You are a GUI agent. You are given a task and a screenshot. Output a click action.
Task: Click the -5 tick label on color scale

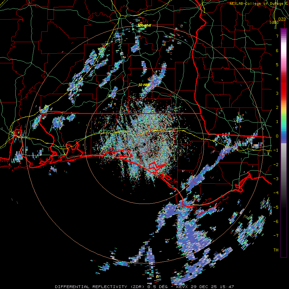pyautogui.click(x=276, y=207)
